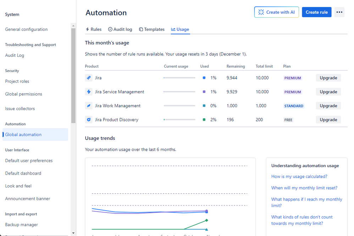The width and height of the screenshot is (354, 236).
Task: Click the Remaining column header
Action: 236,66
